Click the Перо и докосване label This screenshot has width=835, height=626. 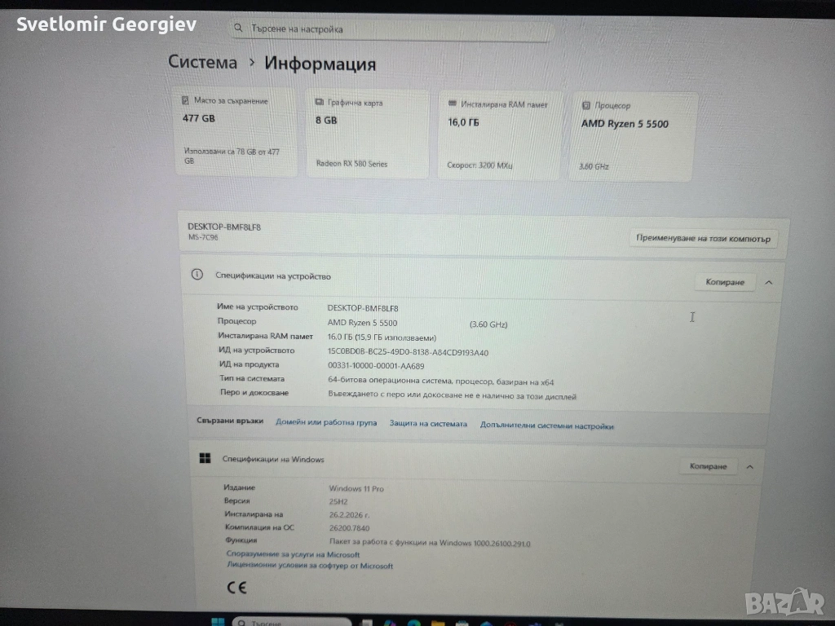coord(254,392)
